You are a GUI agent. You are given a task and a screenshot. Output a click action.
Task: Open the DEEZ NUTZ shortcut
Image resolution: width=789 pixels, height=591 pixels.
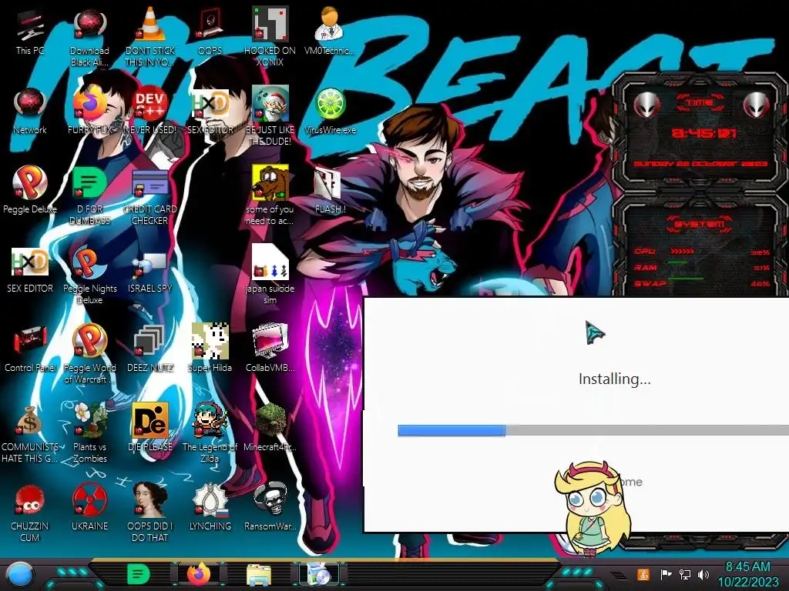pos(150,342)
